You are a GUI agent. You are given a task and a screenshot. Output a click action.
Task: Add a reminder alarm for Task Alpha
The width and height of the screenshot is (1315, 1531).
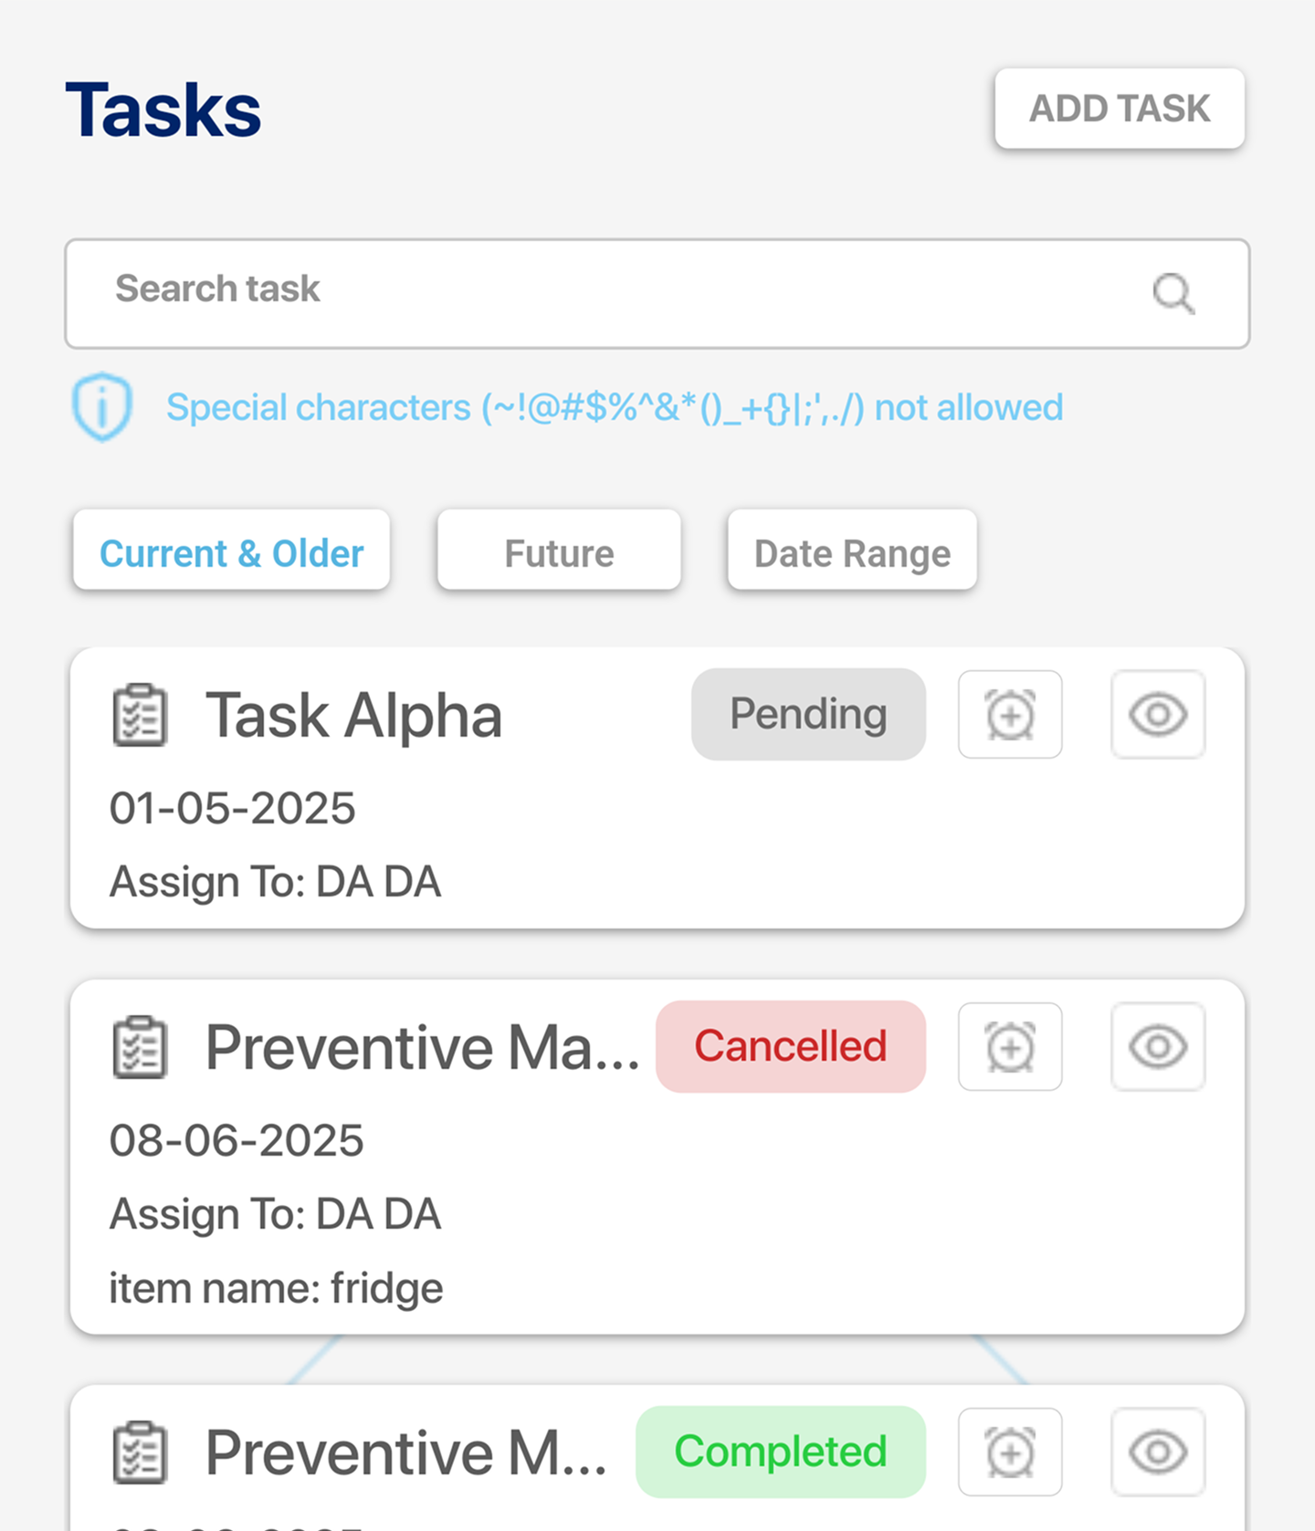(x=1010, y=714)
